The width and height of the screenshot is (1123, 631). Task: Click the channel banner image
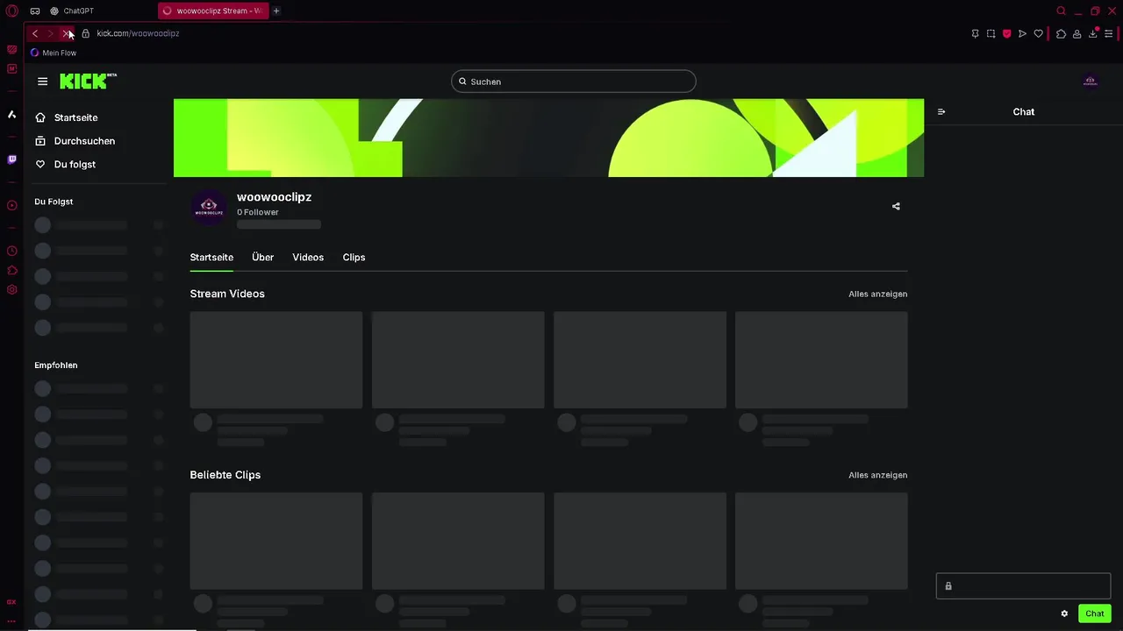click(548, 138)
